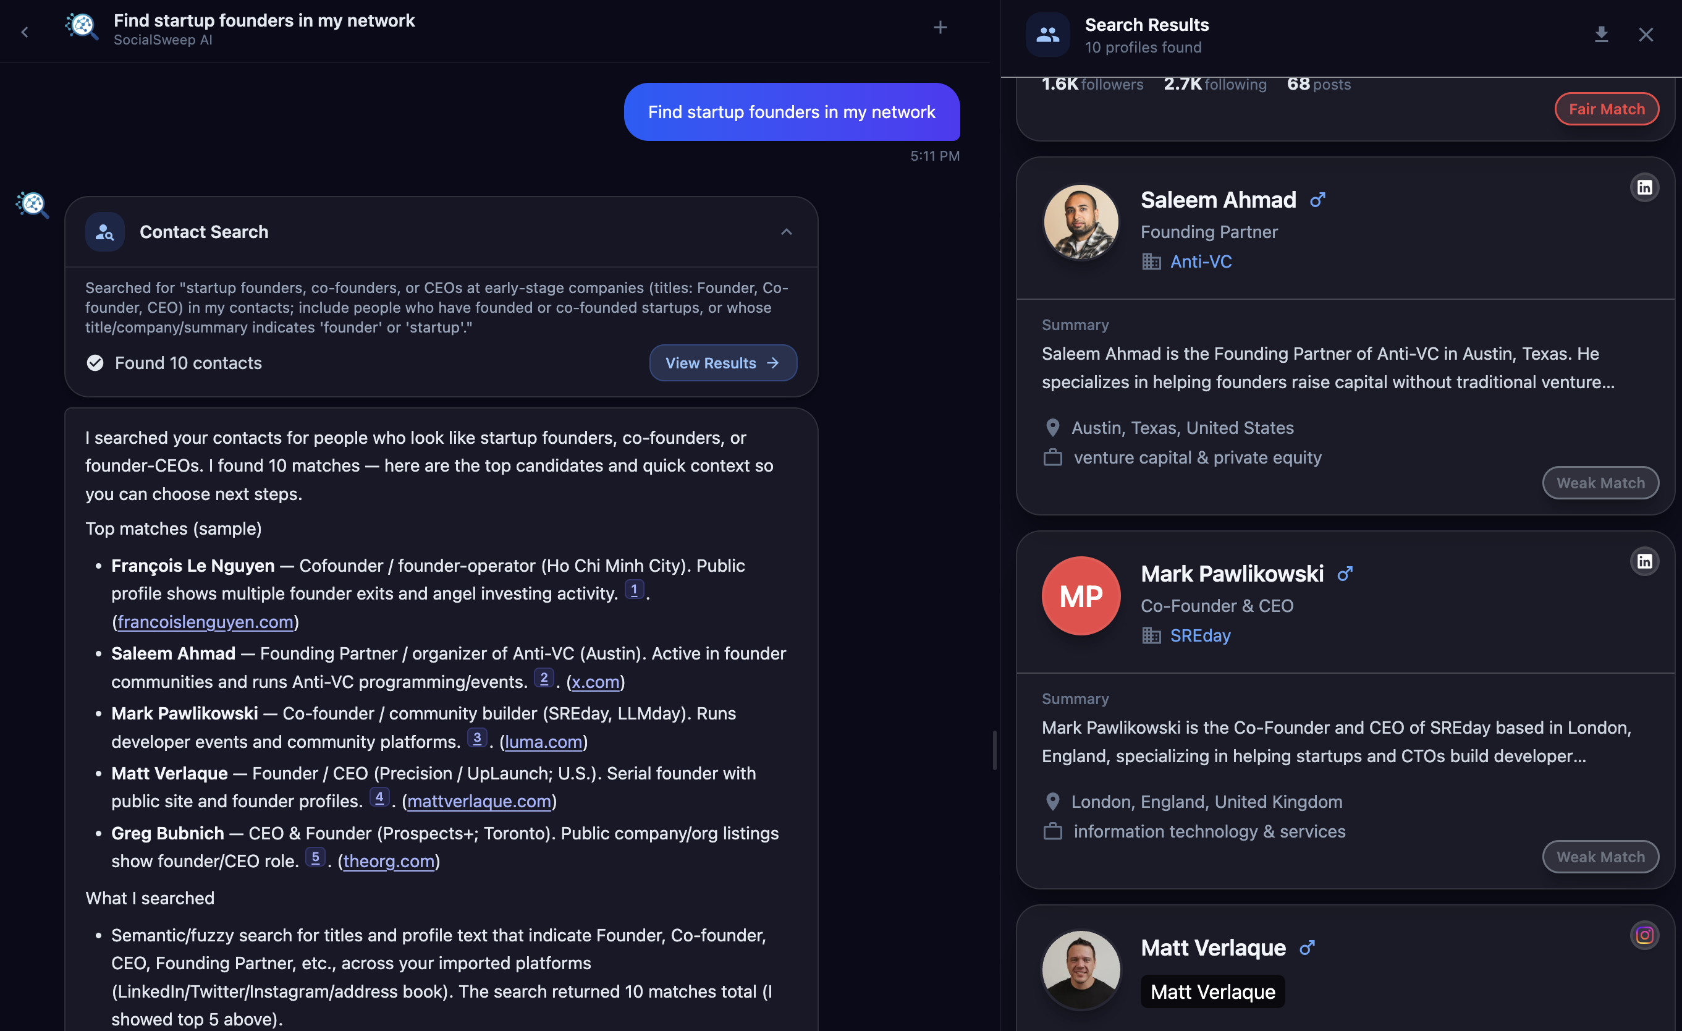Viewport: 1682px width, 1031px height.
Task: Open Matt Verlaque's Instagram icon
Action: click(x=1644, y=935)
